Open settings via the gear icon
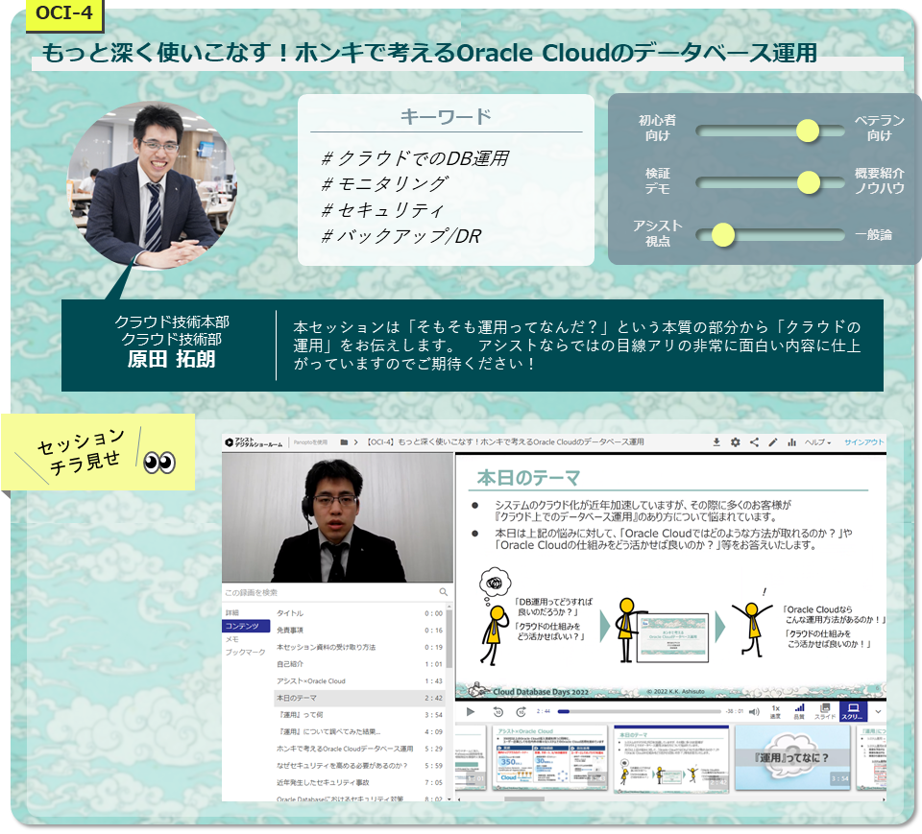Screen dimensions: 922x834 coord(735,442)
